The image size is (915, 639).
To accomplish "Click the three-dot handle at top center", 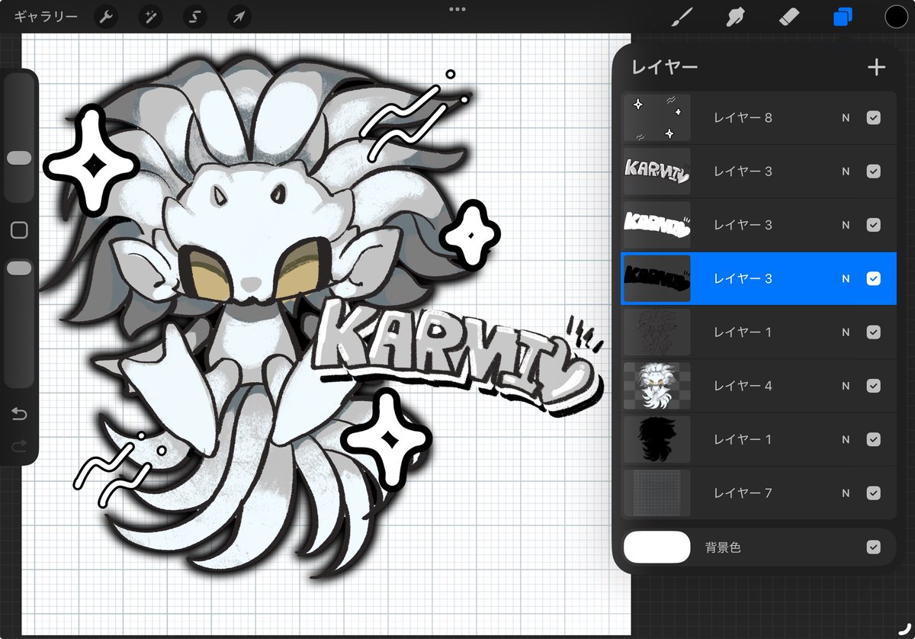I will [x=457, y=9].
